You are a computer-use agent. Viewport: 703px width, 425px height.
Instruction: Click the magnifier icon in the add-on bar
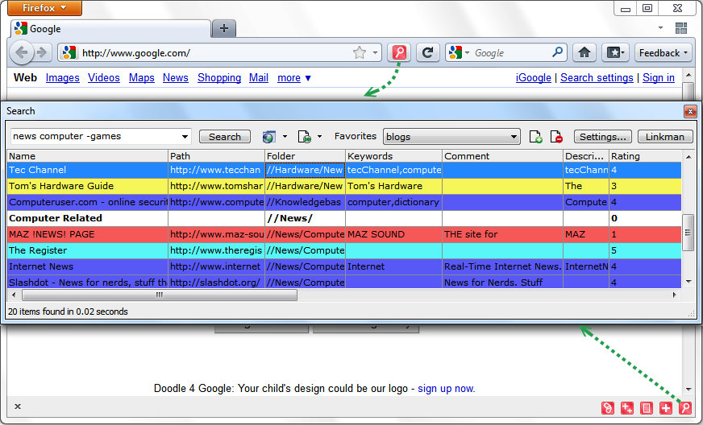click(685, 408)
